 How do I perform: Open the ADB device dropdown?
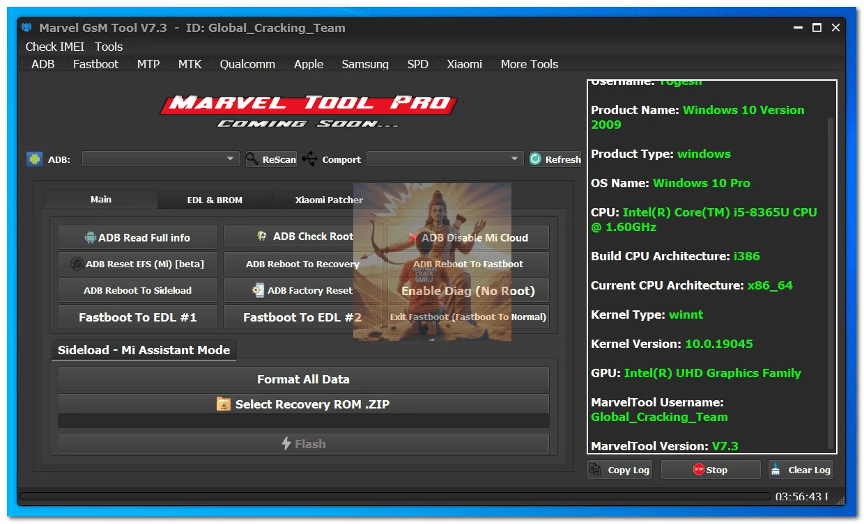[x=161, y=159]
